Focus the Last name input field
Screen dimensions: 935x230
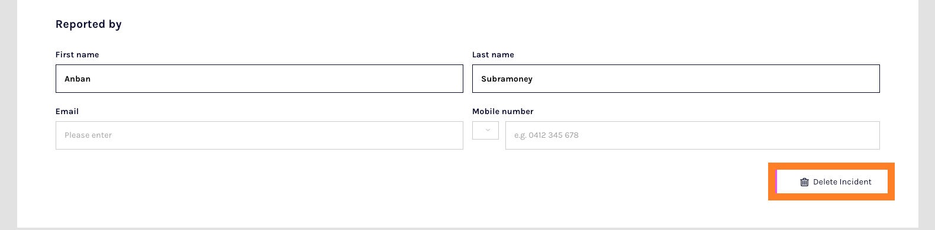[x=676, y=79]
